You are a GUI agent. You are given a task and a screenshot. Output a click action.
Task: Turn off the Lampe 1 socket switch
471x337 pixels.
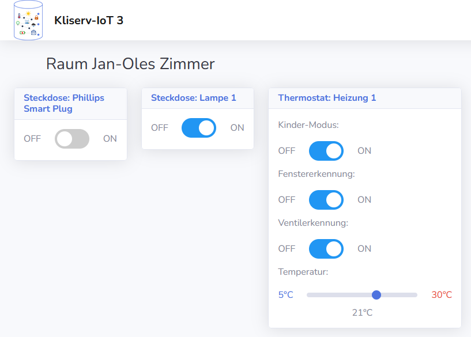pos(199,128)
